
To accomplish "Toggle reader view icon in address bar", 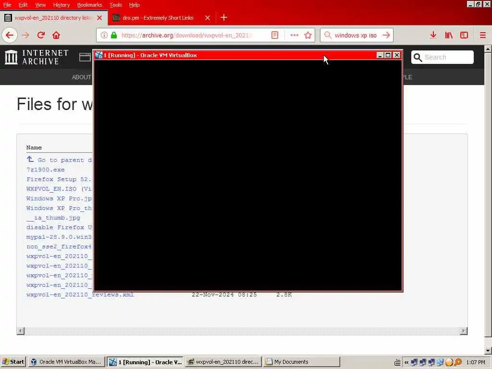I will [274, 35].
